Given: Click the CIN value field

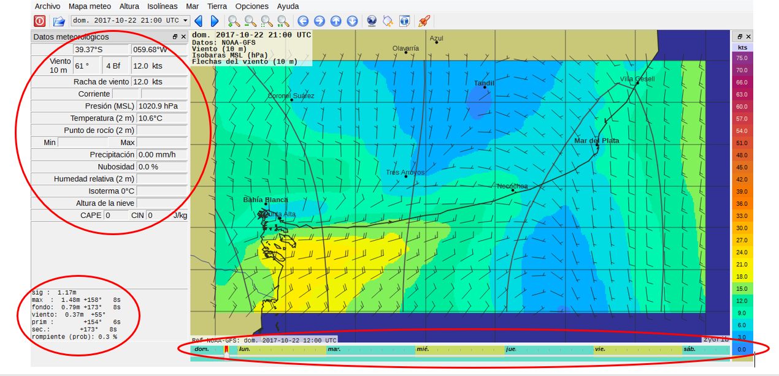Looking at the screenshot, I should click(x=158, y=216).
